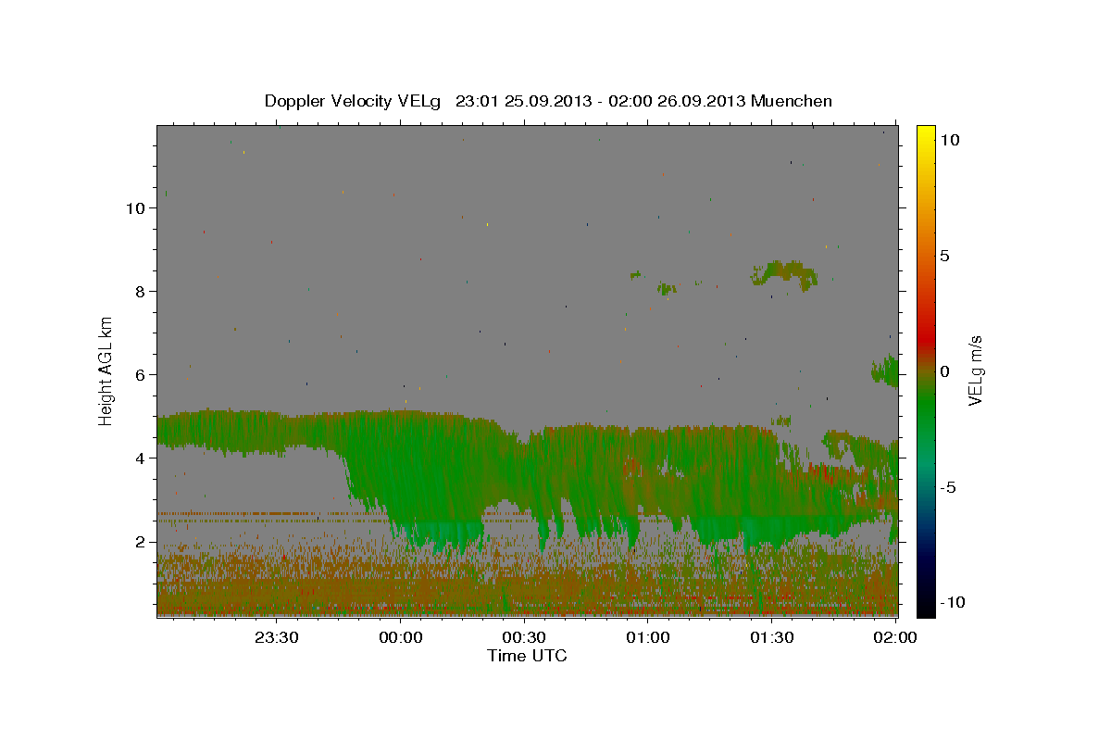
Task: Click the colorbar value label 5
Action: coord(944,256)
